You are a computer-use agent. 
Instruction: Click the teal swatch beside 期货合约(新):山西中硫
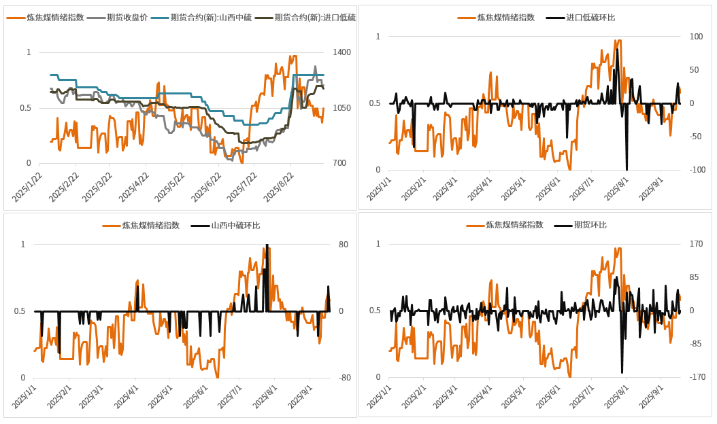point(159,18)
